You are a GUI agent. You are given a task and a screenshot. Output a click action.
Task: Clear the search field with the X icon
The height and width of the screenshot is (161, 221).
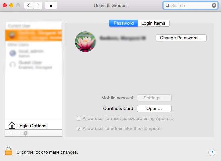pos(214,5)
